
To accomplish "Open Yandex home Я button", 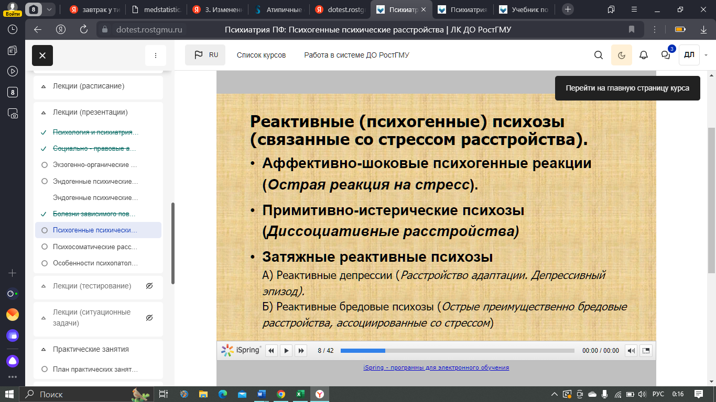I will tap(61, 29).
